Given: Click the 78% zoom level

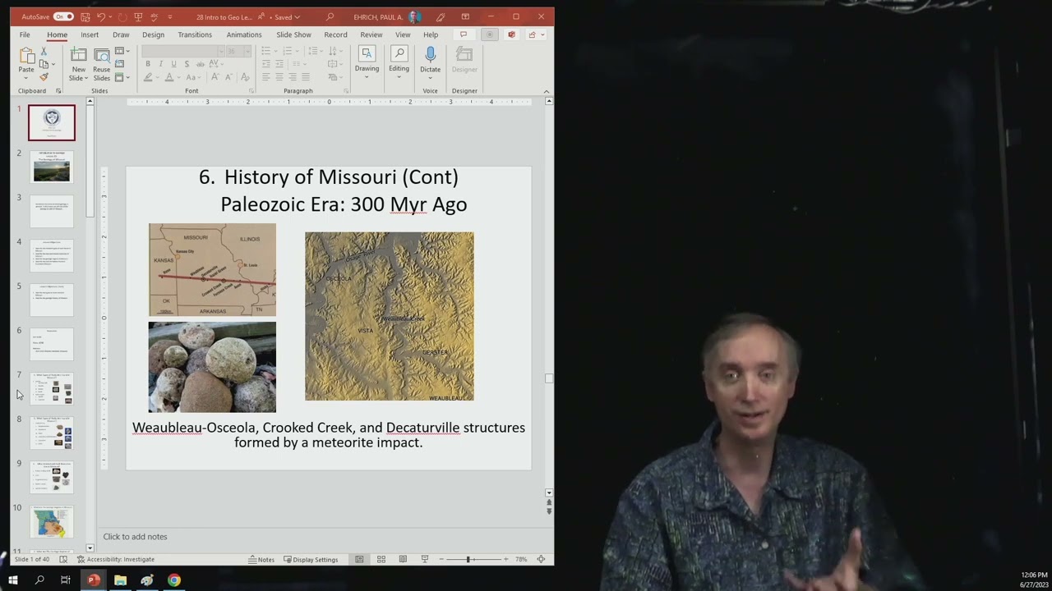Looking at the screenshot, I should [x=521, y=559].
